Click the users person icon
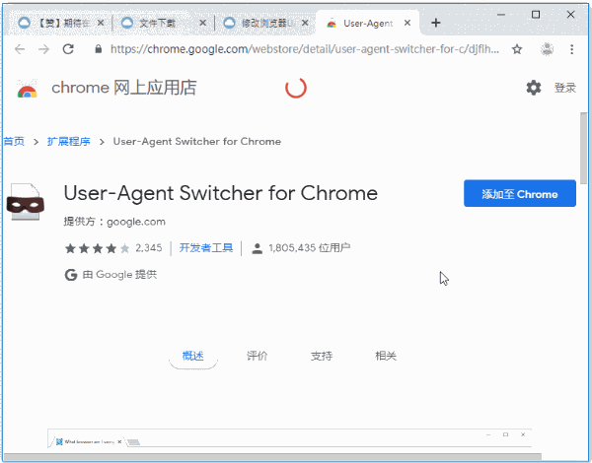The width and height of the screenshot is (592, 463). coord(258,248)
